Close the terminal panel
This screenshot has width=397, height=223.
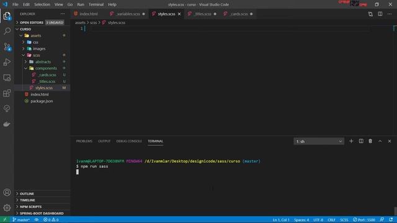pyautogui.click(x=390, y=141)
